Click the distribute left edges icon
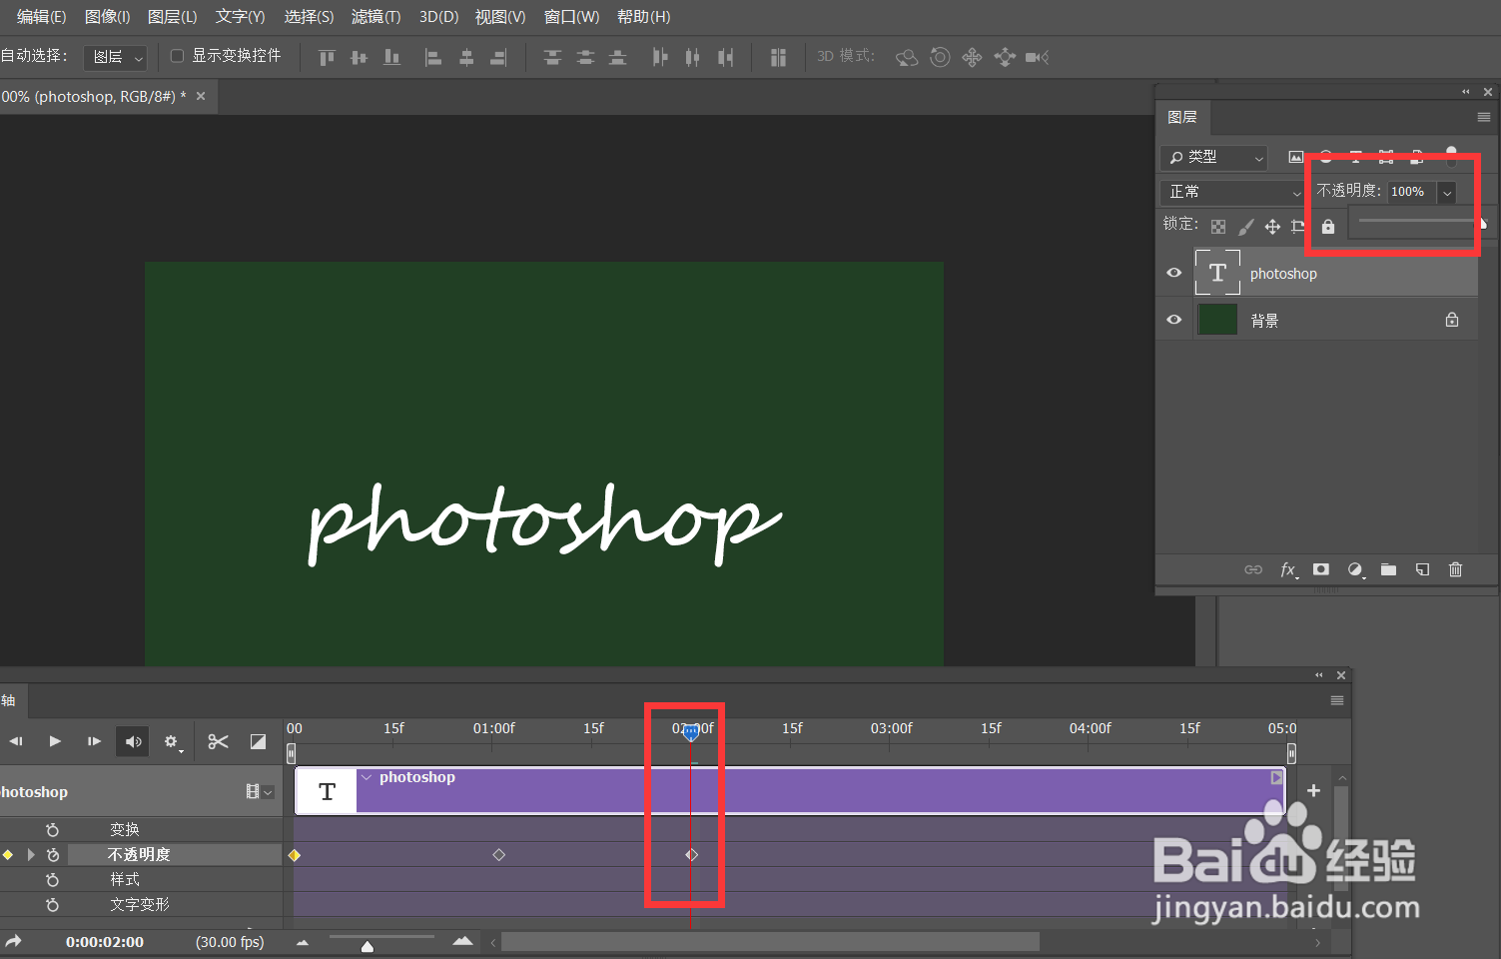 pyautogui.click(x=659, y=58)
